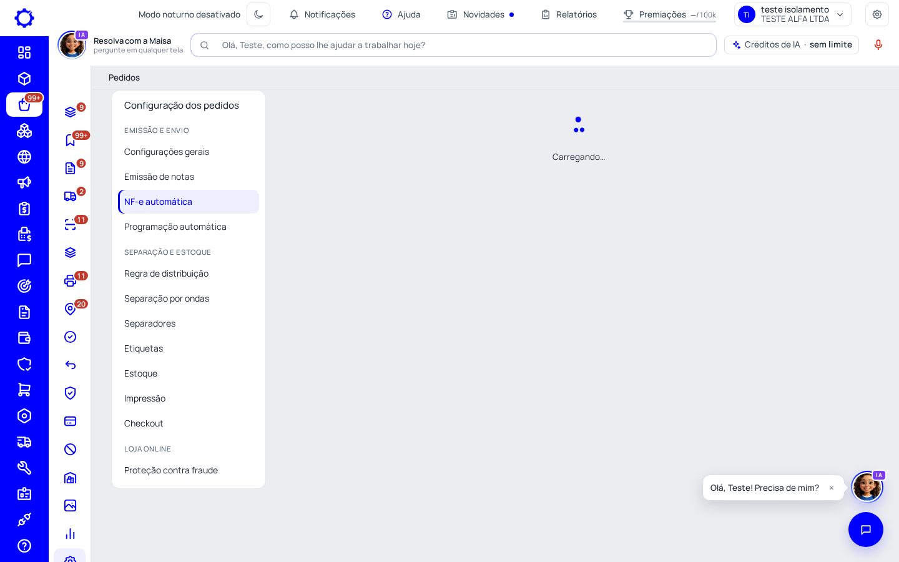Viewport: 899px width, 562px height.
Task: Toggle night mode moon button
Action: click(258, 14)
